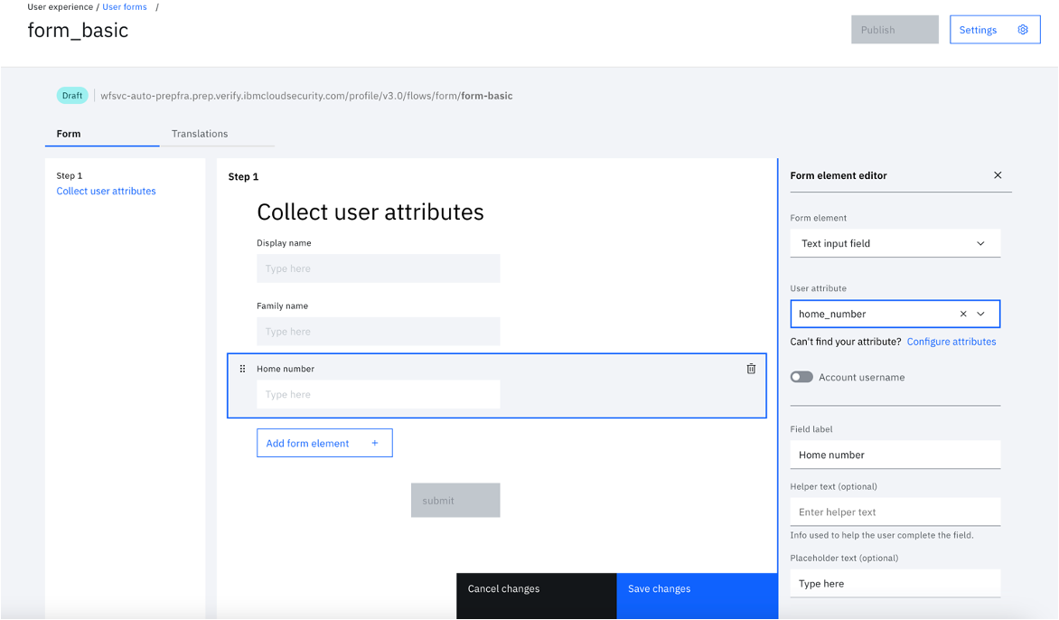
Task: Clear the home_number user attribute
Action: (963, 314)
